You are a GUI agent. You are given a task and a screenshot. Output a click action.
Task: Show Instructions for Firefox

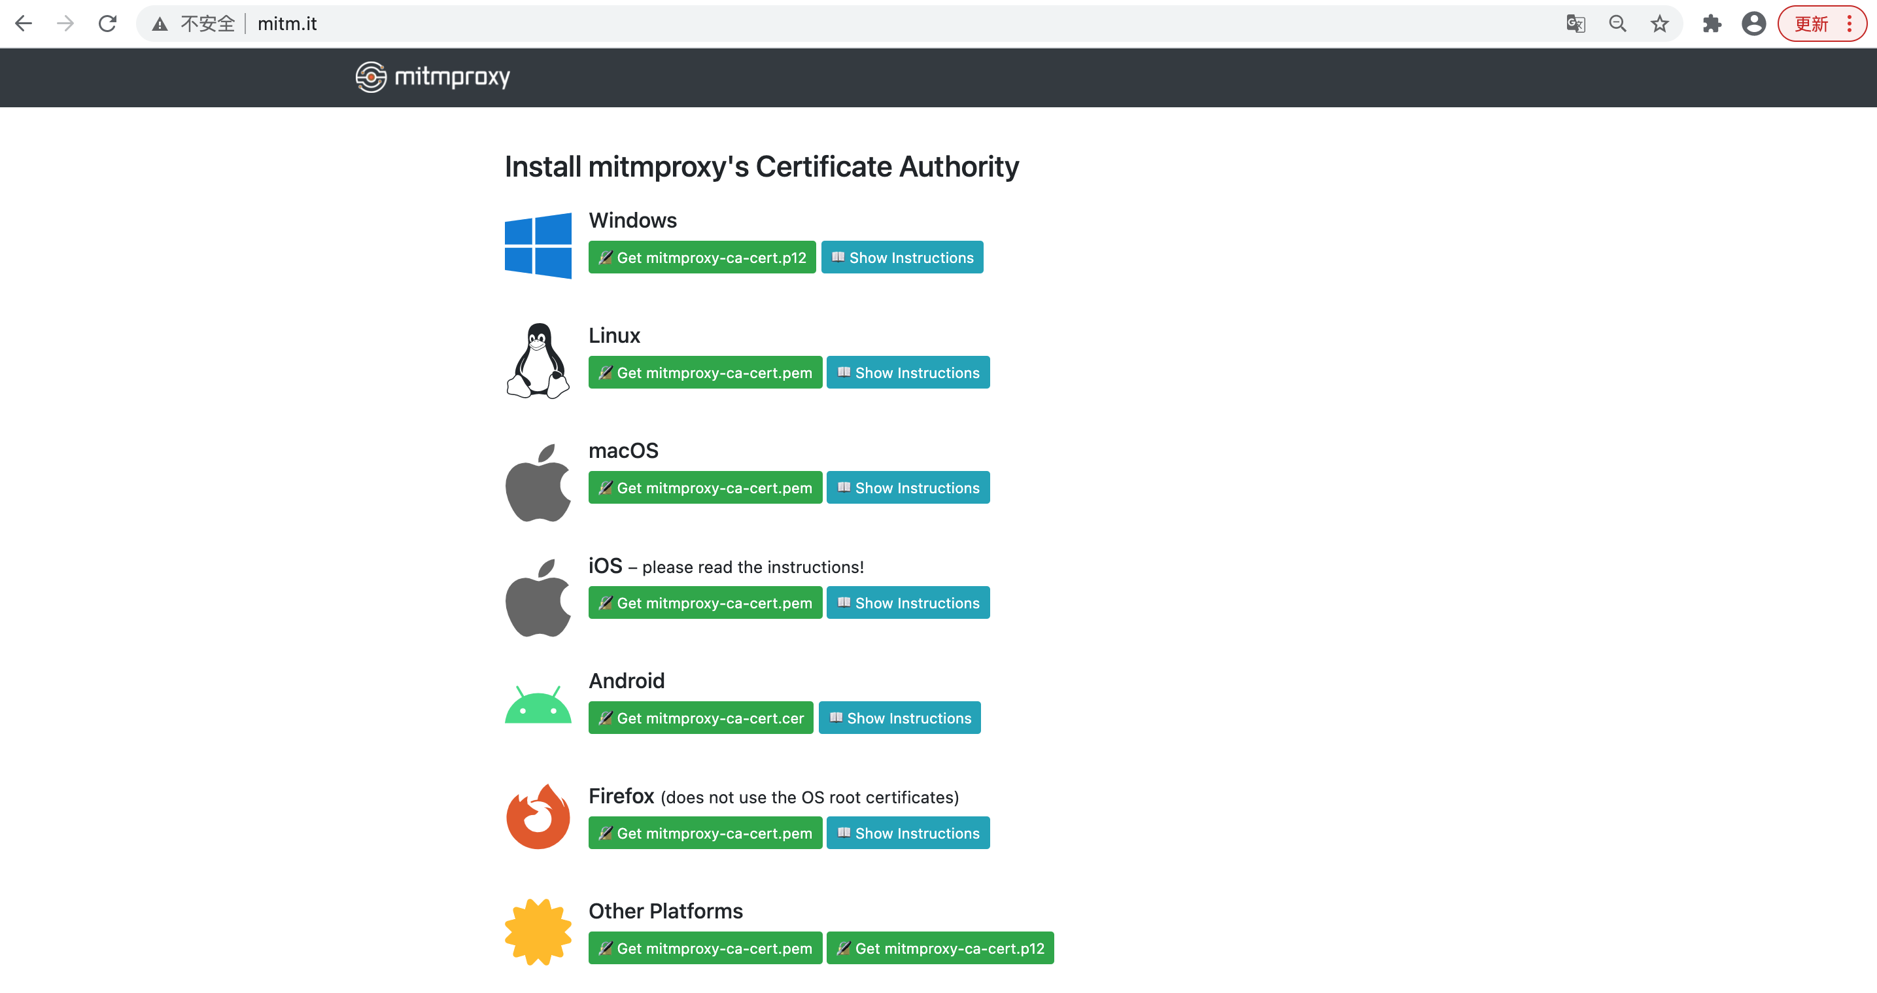pyautogui.click(x=907, y=833)
